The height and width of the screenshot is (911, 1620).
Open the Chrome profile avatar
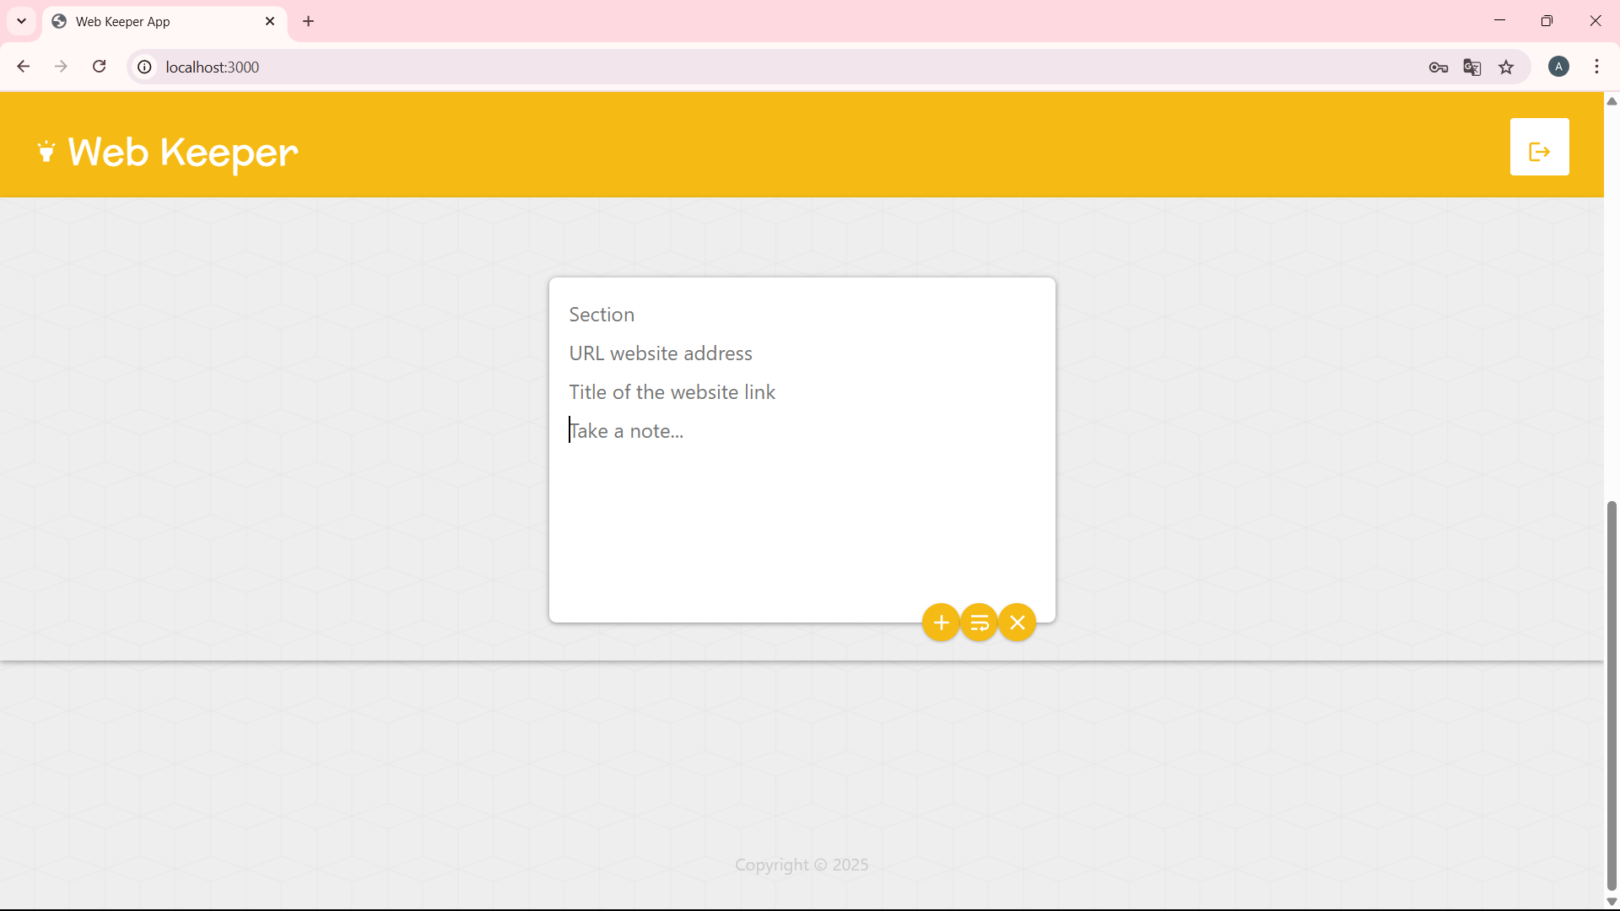coord(1558,67)
